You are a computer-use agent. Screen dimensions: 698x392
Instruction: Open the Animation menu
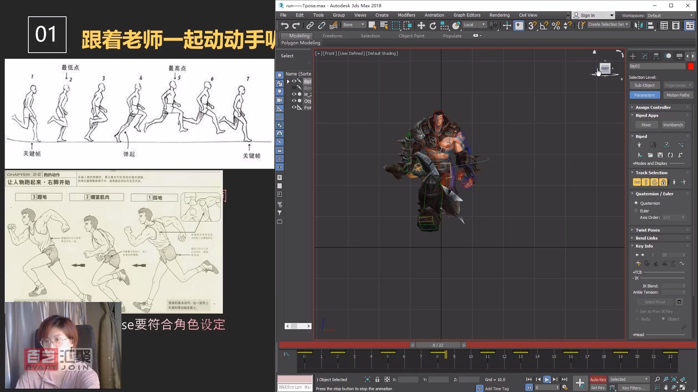click(x=434, y=15)
